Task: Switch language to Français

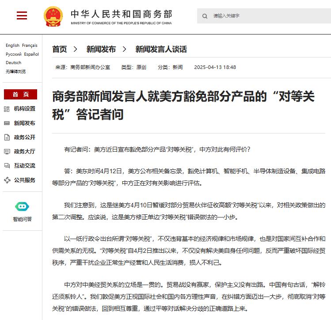Action: click(30, 46)
